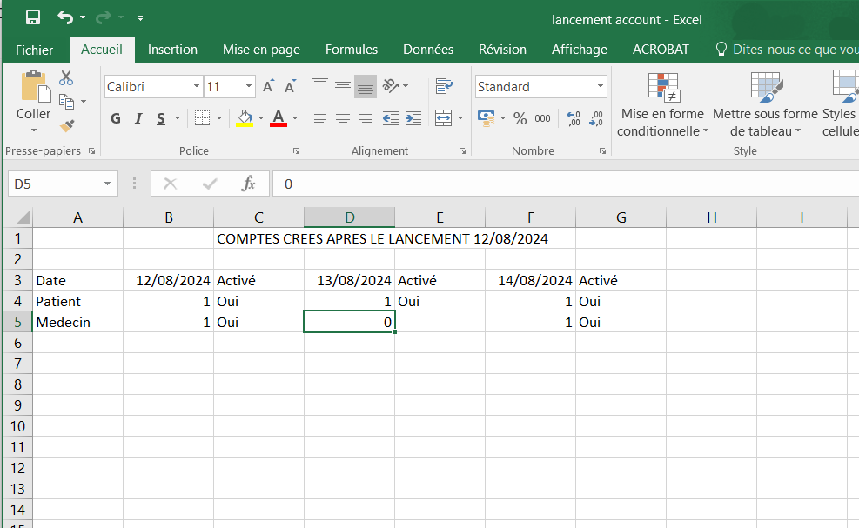Click the Percent Style icon

520,118
